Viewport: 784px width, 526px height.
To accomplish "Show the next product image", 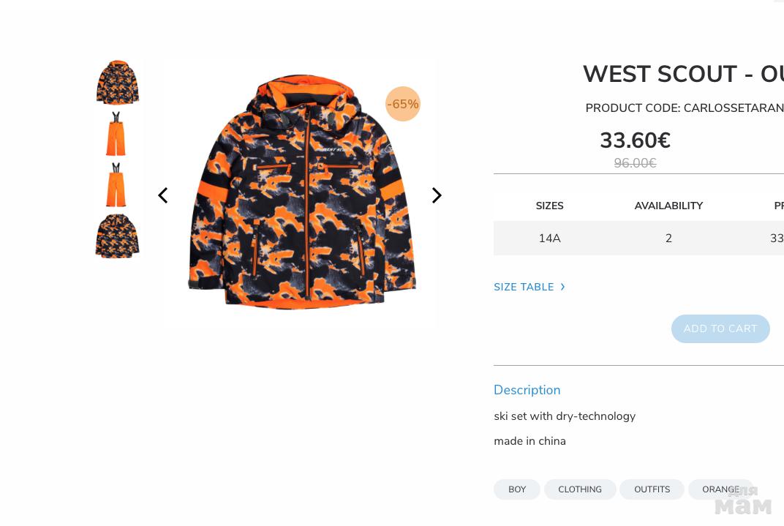I will (x=437, y=195).
